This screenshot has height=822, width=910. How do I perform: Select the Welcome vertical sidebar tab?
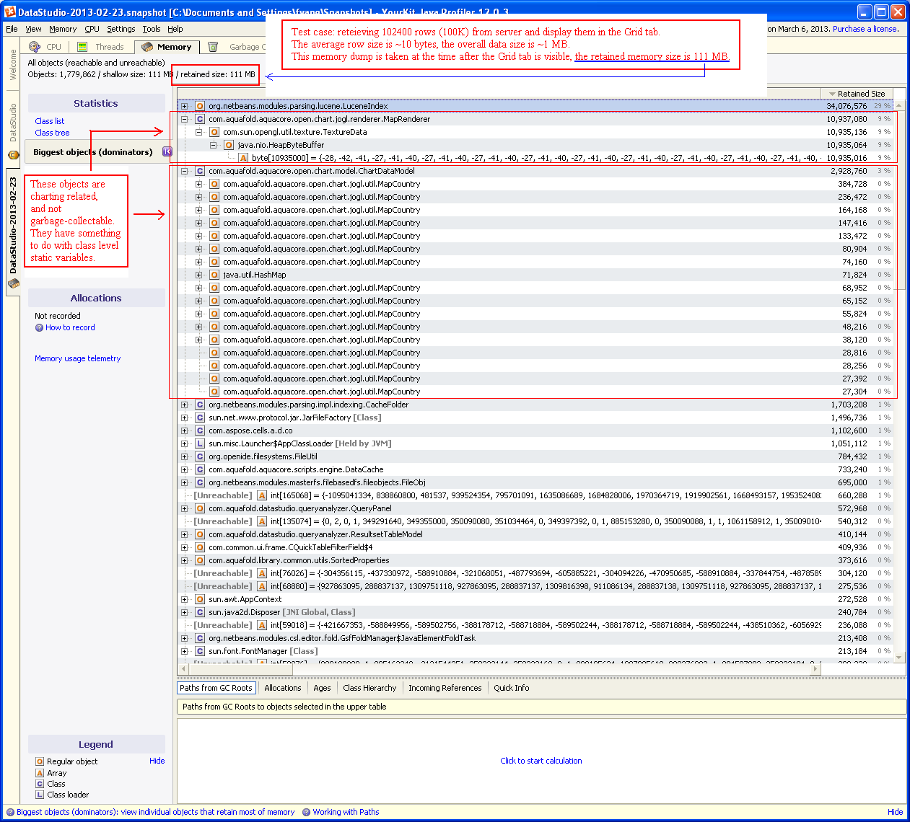(x=13, y=64)
